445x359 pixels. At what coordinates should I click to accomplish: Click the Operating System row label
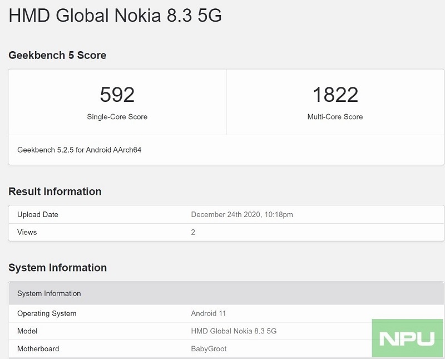tap(47, 313)
